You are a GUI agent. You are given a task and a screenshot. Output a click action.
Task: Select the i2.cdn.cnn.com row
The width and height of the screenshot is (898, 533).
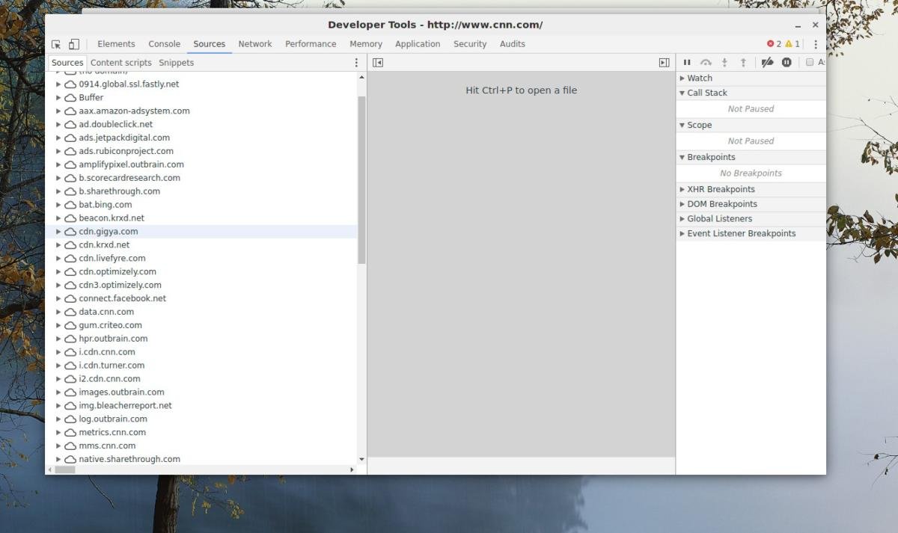201,379
